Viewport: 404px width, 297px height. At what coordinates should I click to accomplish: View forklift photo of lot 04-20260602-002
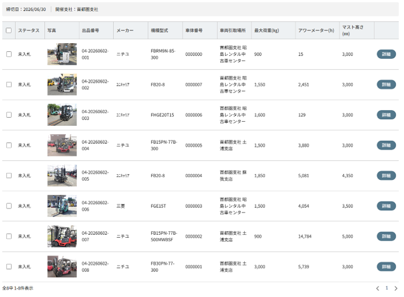62,84
